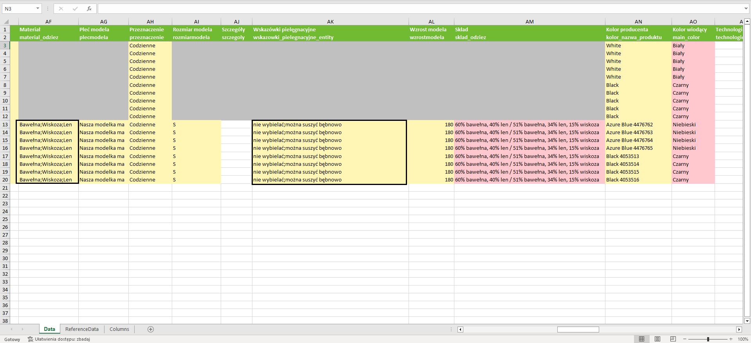Image resolution: width=751 pixels, height=343 pixels.
Task: Click the Insert Function fx icon
Action: coord(89,9)
